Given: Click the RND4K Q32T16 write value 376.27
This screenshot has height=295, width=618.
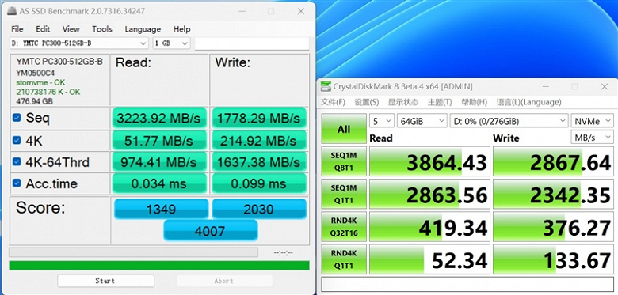Looking at the screenshot, I should (x=553, y=226).
